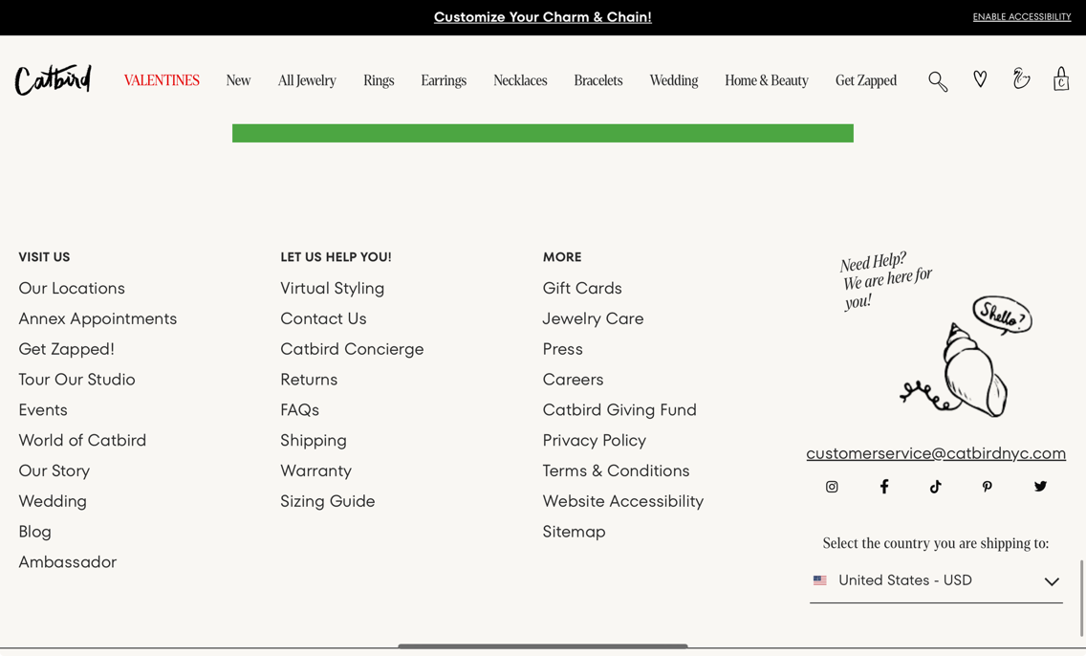Click the shell illustration saying Shello
The image size is (1086, 656).
966,358
